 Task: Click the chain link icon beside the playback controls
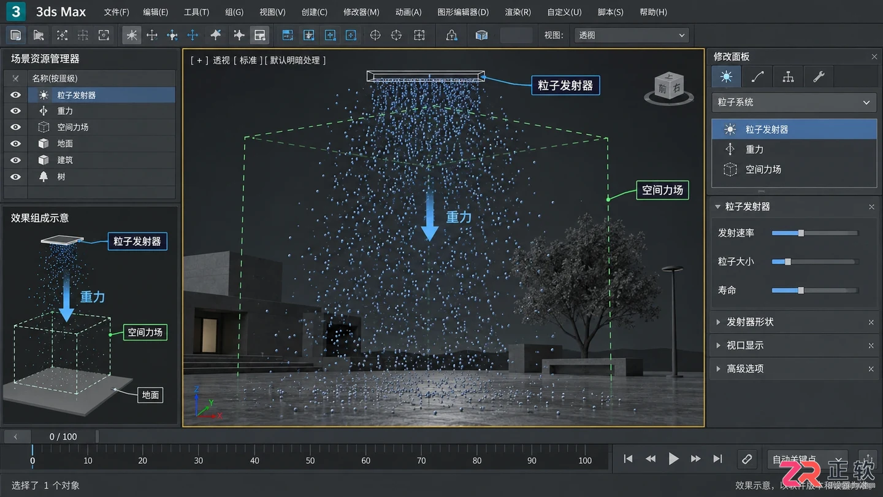(746, 459)
